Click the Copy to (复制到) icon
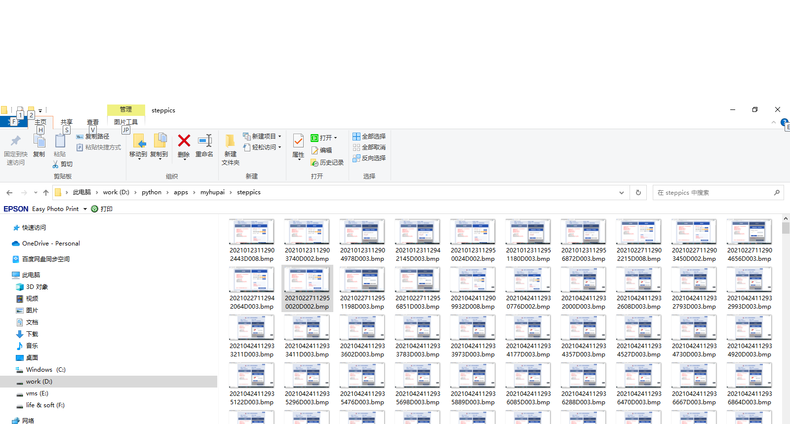Screen dimensions: 790x424 point(159,141)
